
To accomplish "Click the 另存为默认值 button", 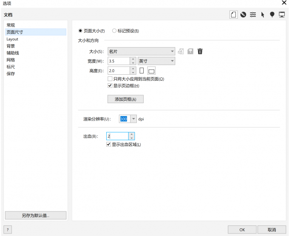I will [36, 215].
